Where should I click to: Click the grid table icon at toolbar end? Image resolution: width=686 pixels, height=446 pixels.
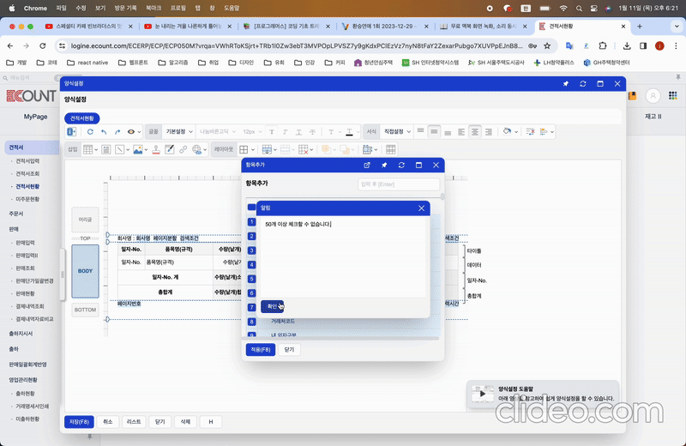pos(391,150)
